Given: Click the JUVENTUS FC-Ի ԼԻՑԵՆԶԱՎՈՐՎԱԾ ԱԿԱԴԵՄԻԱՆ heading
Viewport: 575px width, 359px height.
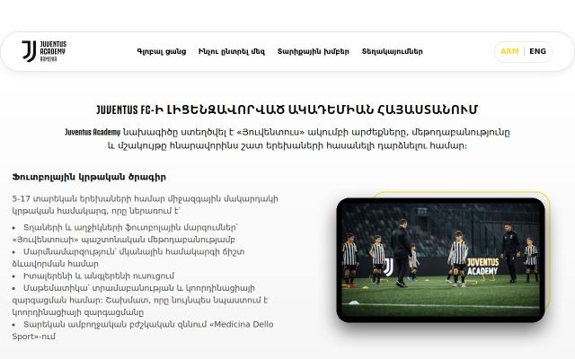Looking at the screenshot, I should click(287, 109).
